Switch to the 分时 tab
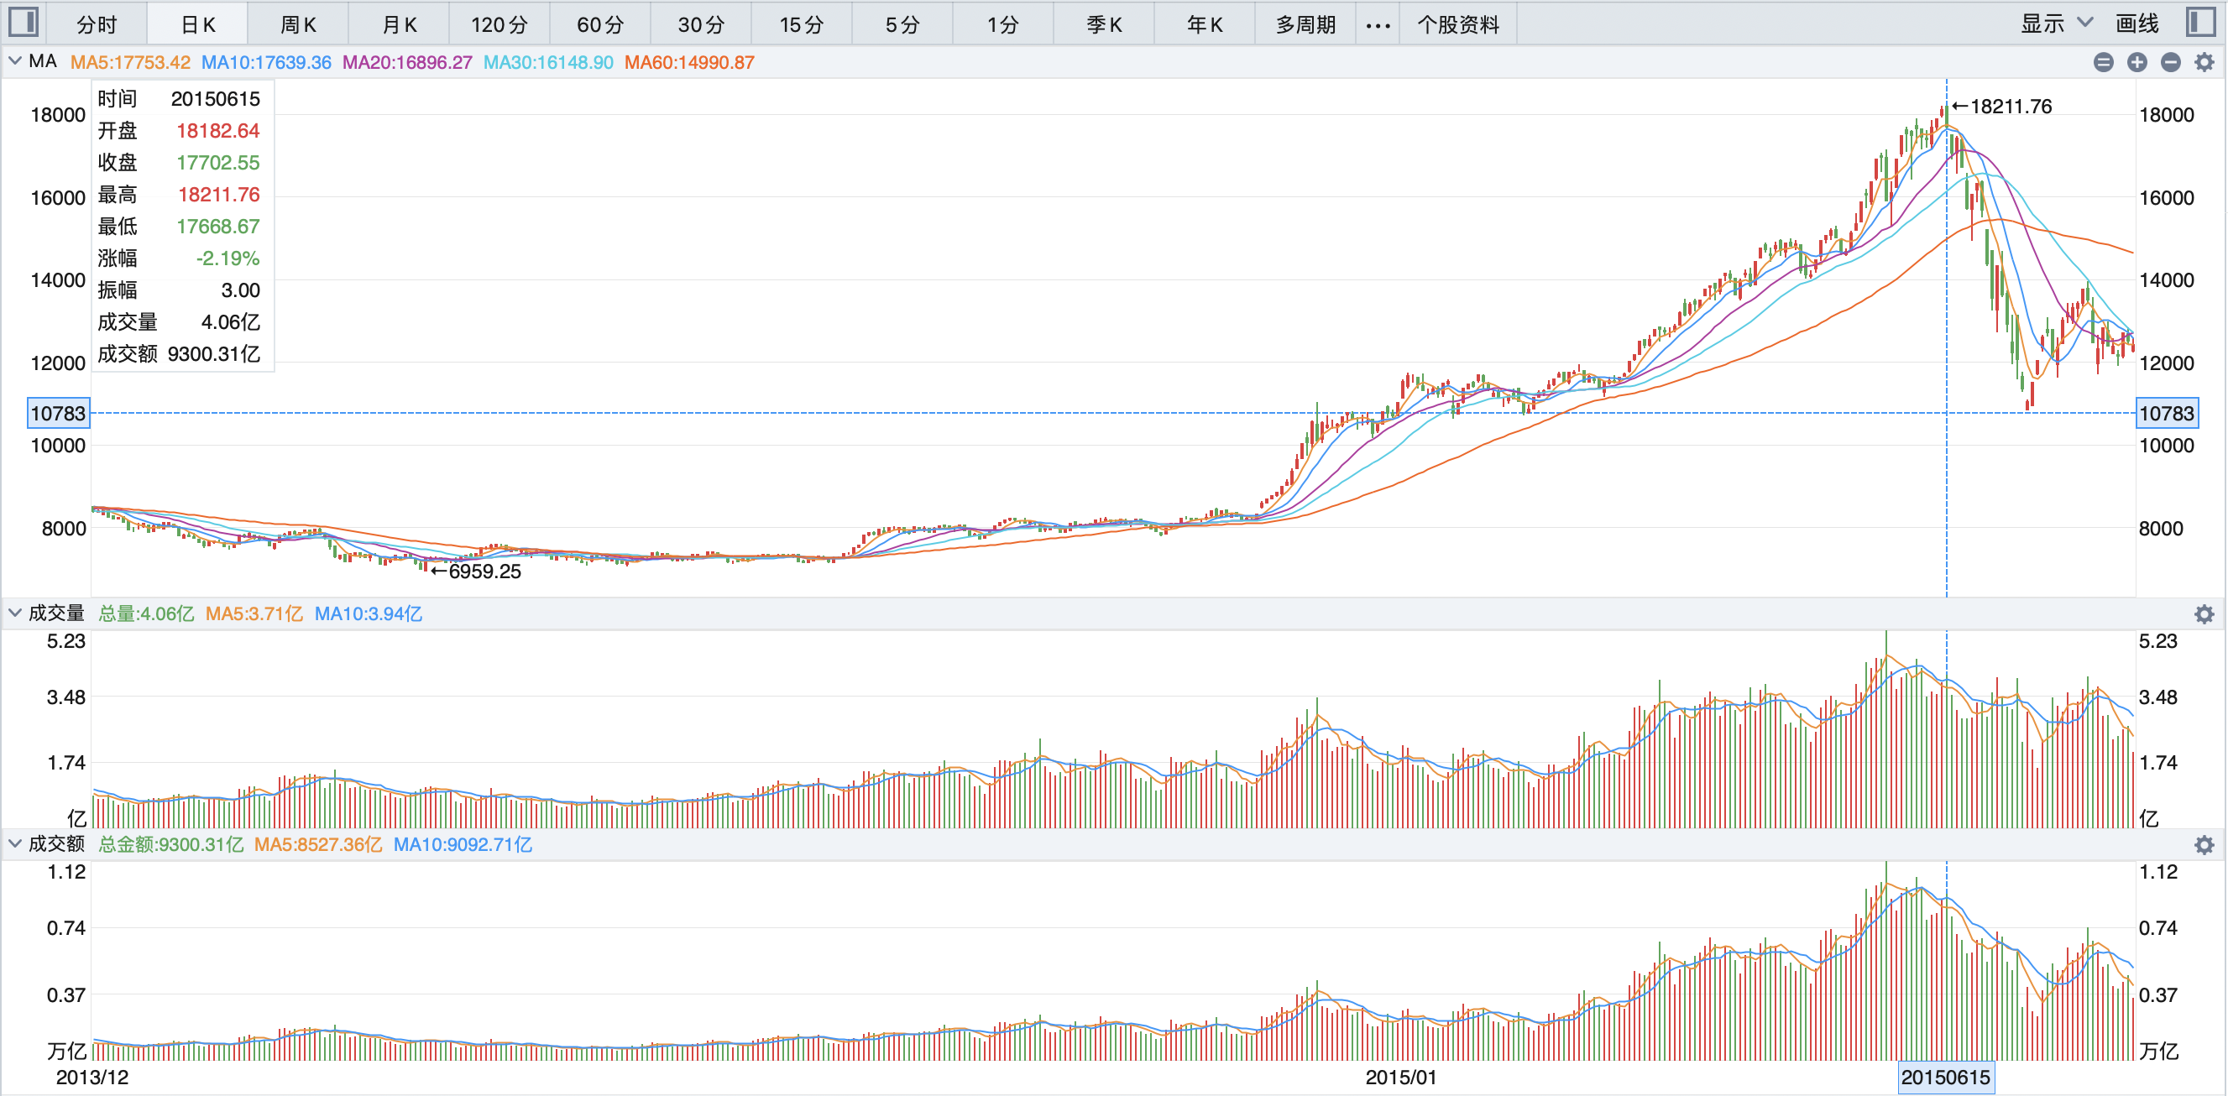 [96, 24]
